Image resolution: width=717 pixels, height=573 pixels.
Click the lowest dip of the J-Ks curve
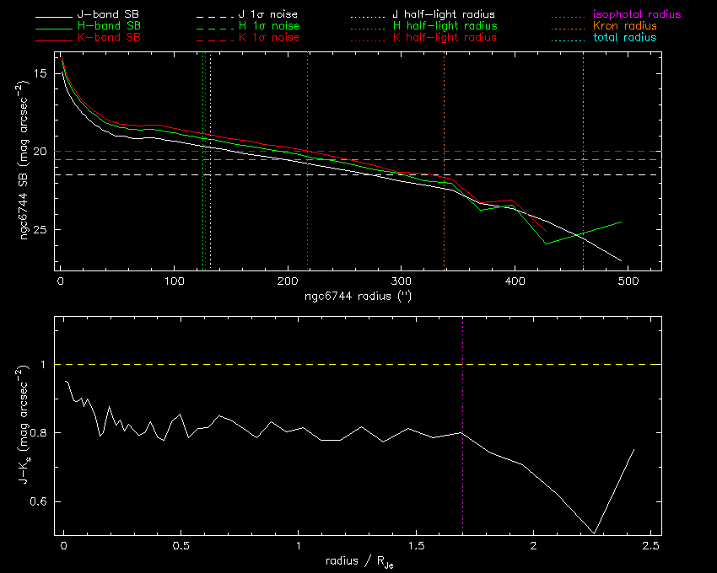point(595,533)
